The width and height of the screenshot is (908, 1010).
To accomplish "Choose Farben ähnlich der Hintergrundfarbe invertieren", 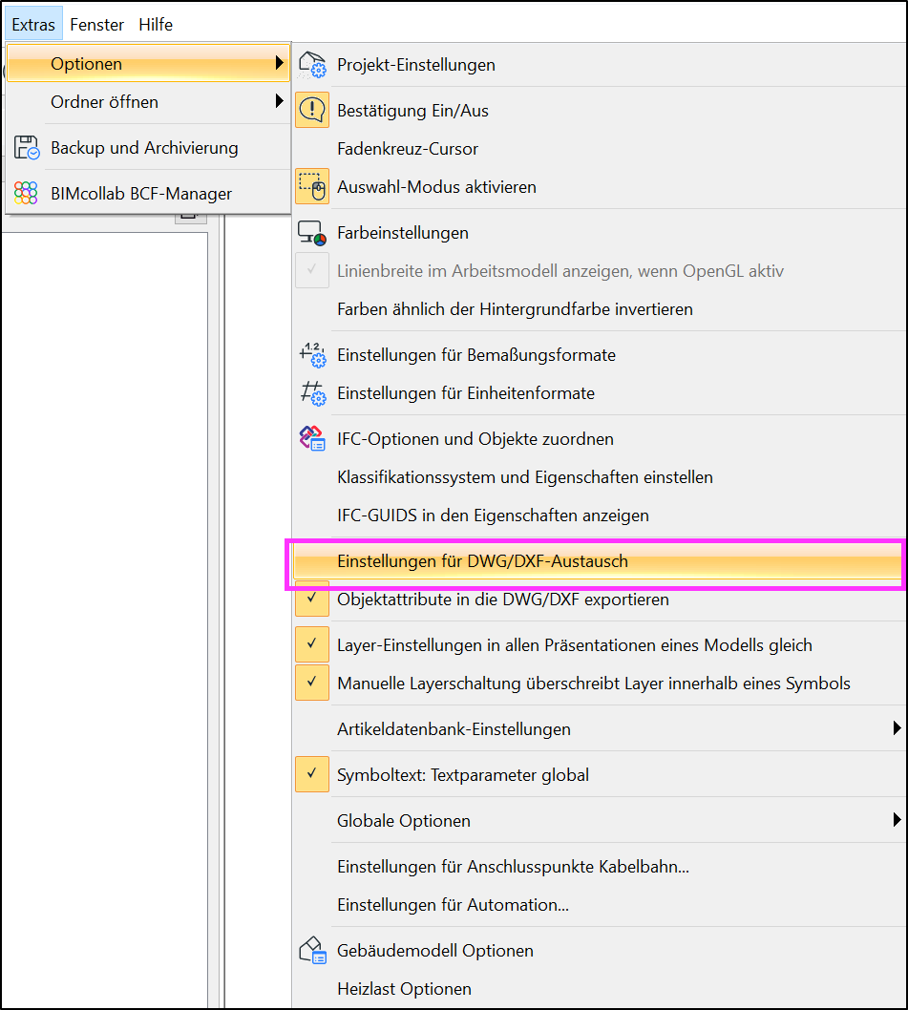I will point(600,309).
